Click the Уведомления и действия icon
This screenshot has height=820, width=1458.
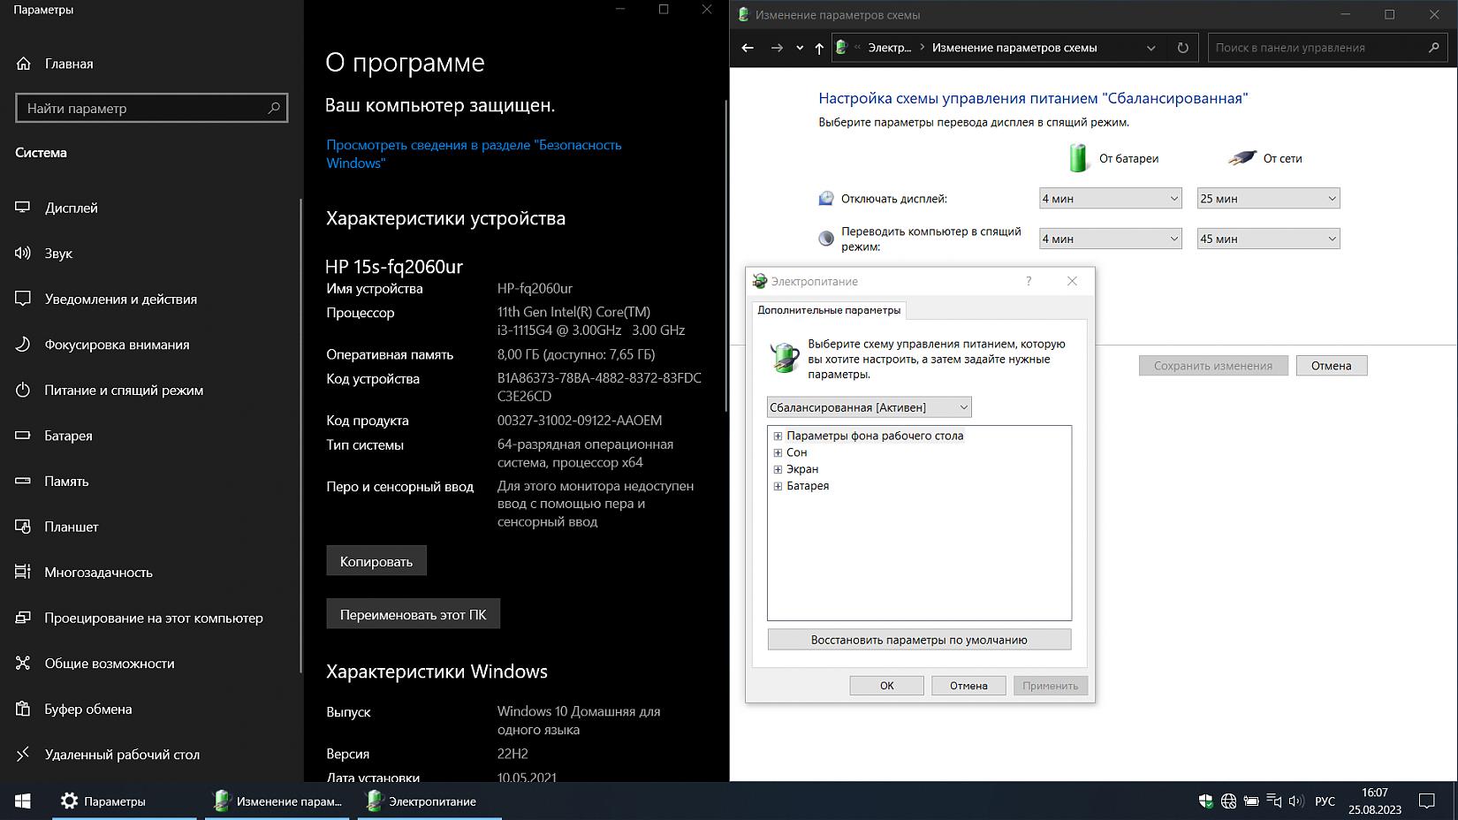pyautogui.click(x=23, y=299)
